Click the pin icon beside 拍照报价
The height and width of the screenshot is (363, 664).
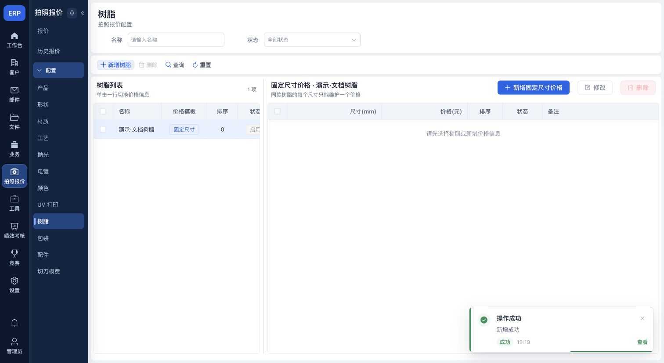point(72,13)
